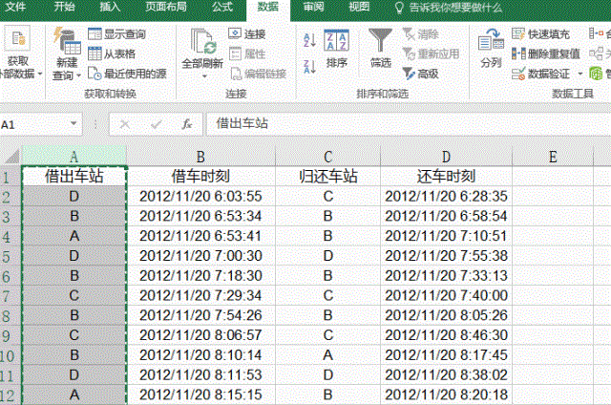Click the 全部刷新 (Refresh All) icon

coord(201,46)
